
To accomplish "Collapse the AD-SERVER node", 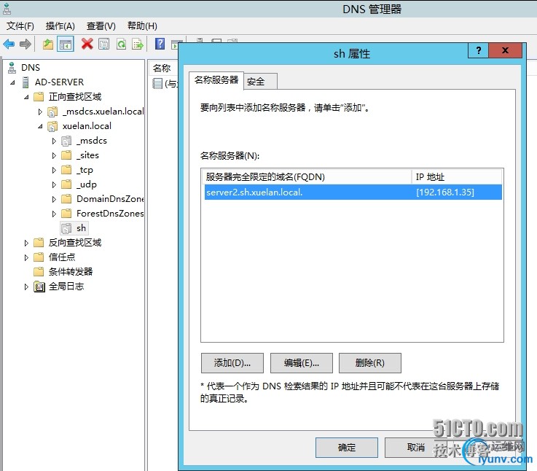I will [x=12, y=82].
